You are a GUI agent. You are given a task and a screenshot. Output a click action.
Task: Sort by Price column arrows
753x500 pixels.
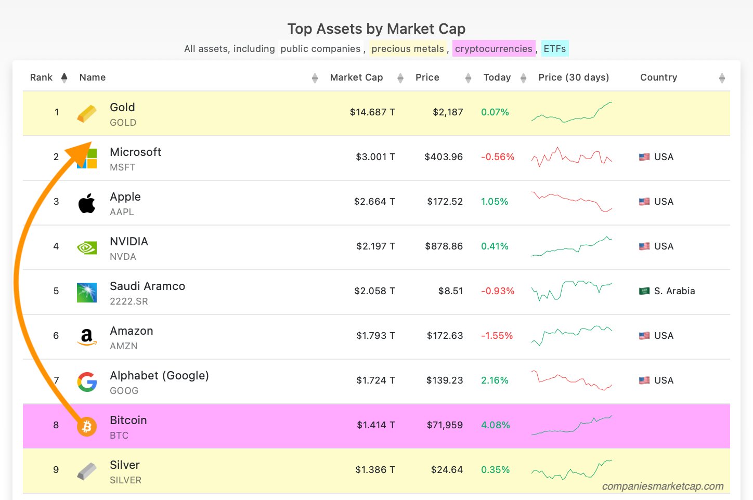(468, 78)
